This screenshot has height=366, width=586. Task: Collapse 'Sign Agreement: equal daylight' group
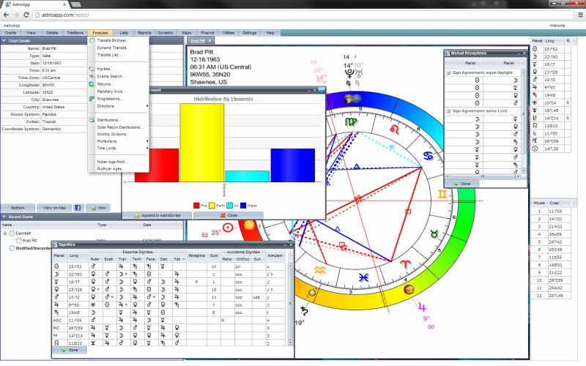pos(448,72)
